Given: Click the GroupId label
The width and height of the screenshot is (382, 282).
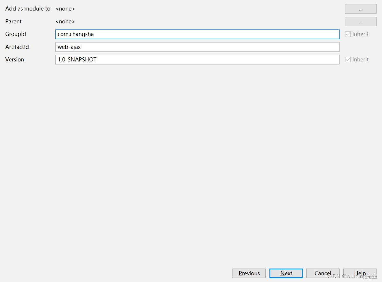Looking at the screenshot, I should 16,34.
